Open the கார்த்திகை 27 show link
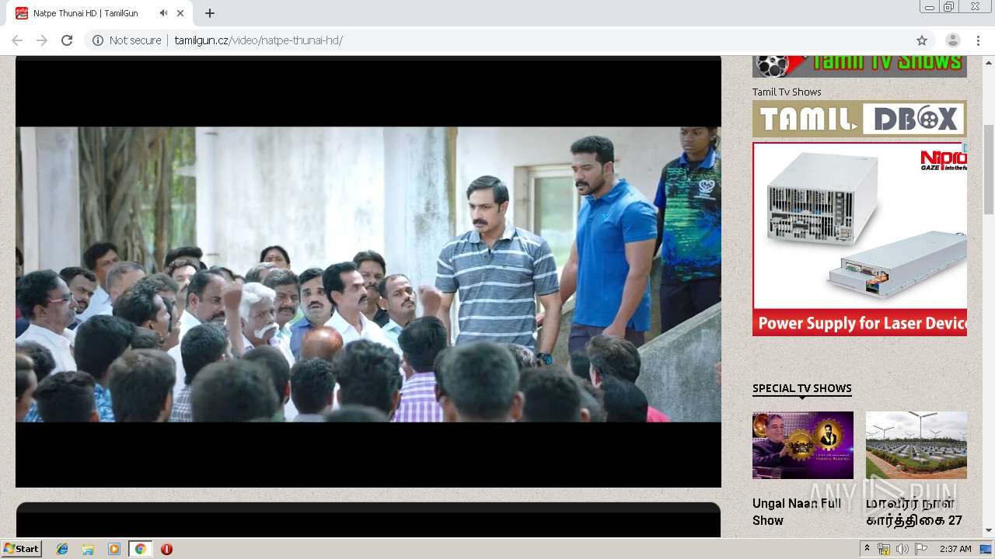 click(x=914, y=512)
